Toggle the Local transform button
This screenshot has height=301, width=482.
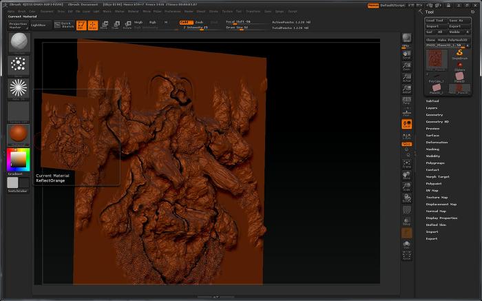tap(406, 124)
